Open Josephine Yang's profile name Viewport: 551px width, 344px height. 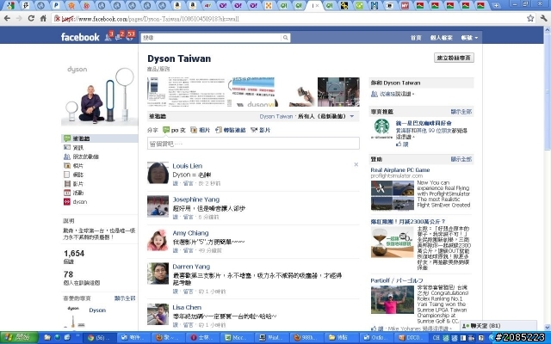195,200
